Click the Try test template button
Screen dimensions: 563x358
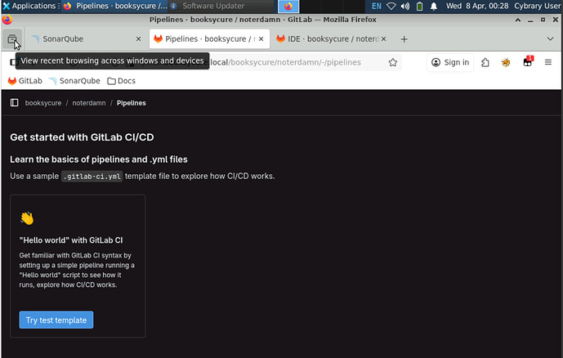pyautogui.click(x=56, y=320)
